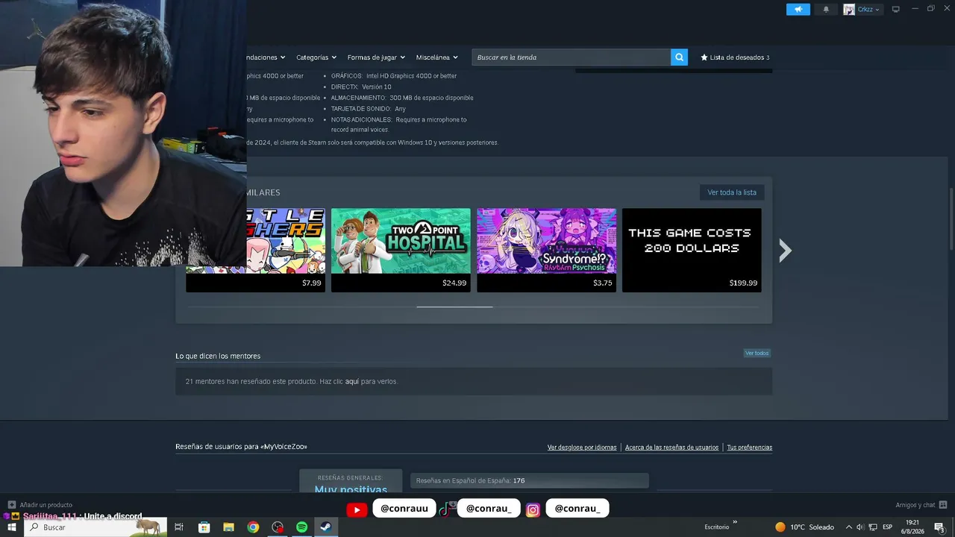The width and height of the screenshot is (955, 537).
Task: Open Acerca de las reseñas de usuarios
Action: click(x=671, y=447)
